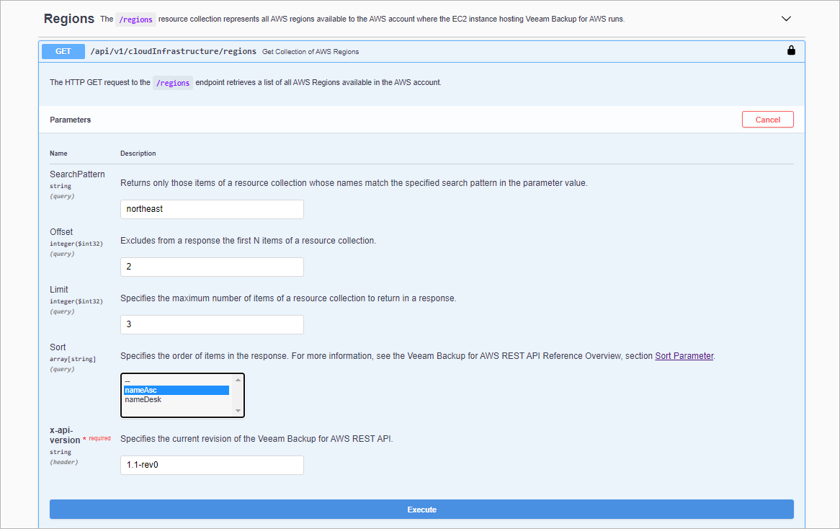
Task: Select the -- empty Sort option
Action: (x=177, y=381)
